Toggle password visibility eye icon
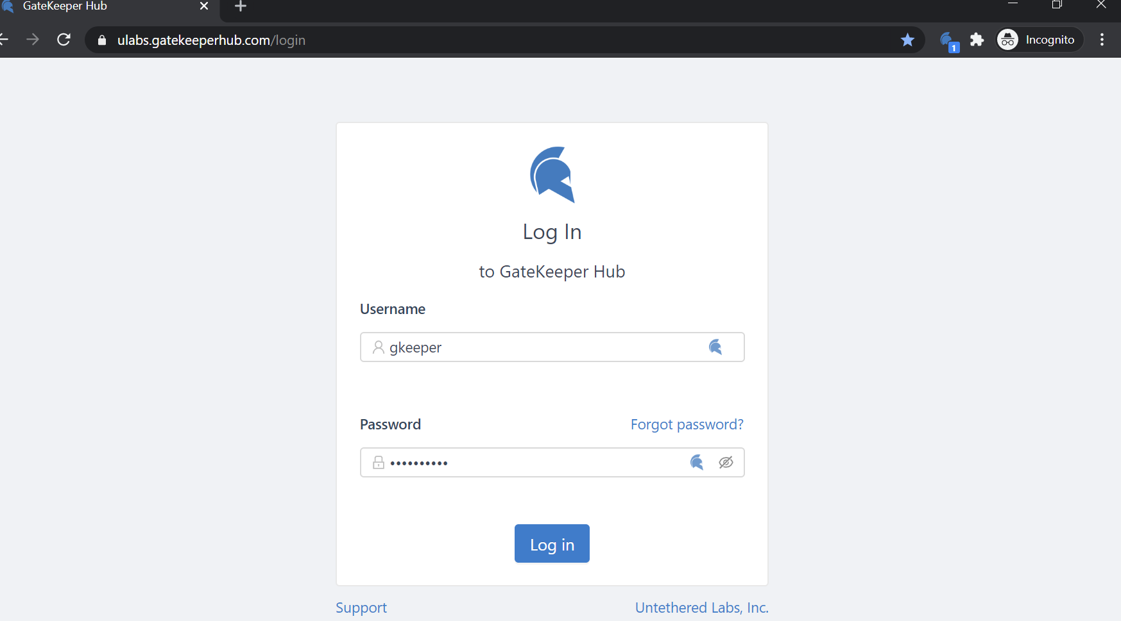Viewport: 1121px width, 621px height. click(x=726, y=463)
